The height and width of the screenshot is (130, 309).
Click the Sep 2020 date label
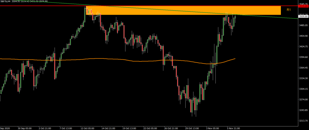pyautogui.click(x=5, y=128)
